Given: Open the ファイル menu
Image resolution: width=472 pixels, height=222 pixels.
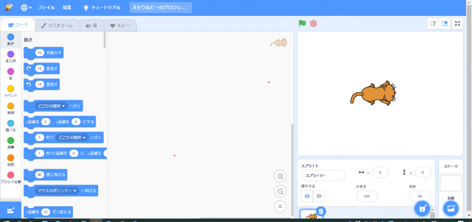Looking at the screenshot, I should (x=46, y=8).
